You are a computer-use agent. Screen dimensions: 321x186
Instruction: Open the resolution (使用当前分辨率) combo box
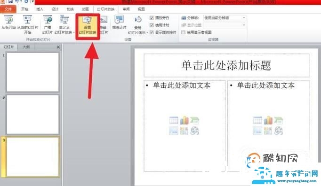pos(225,18)
